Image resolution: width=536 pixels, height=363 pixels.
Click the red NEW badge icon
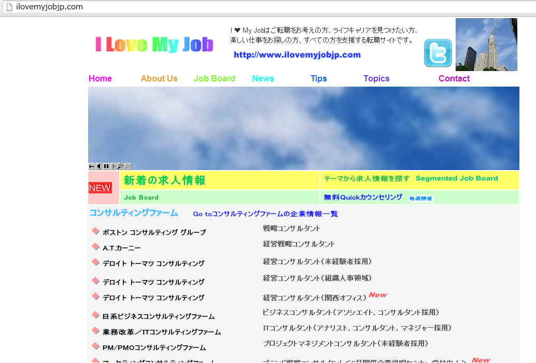(100, 188)
